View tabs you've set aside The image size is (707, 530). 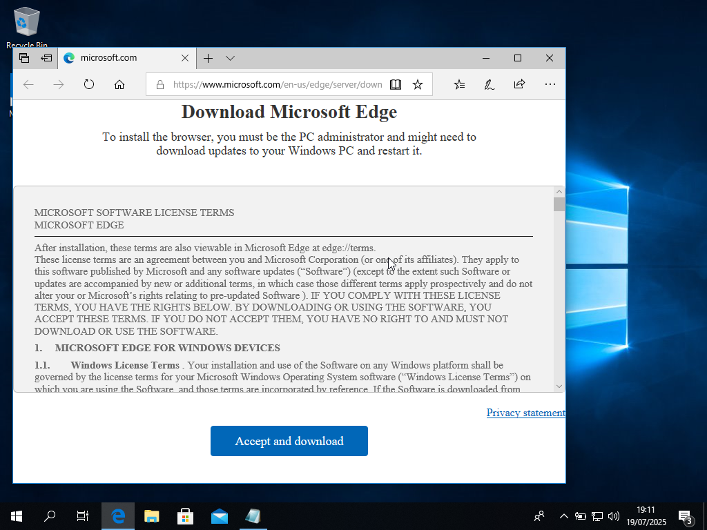click(45, 58)
